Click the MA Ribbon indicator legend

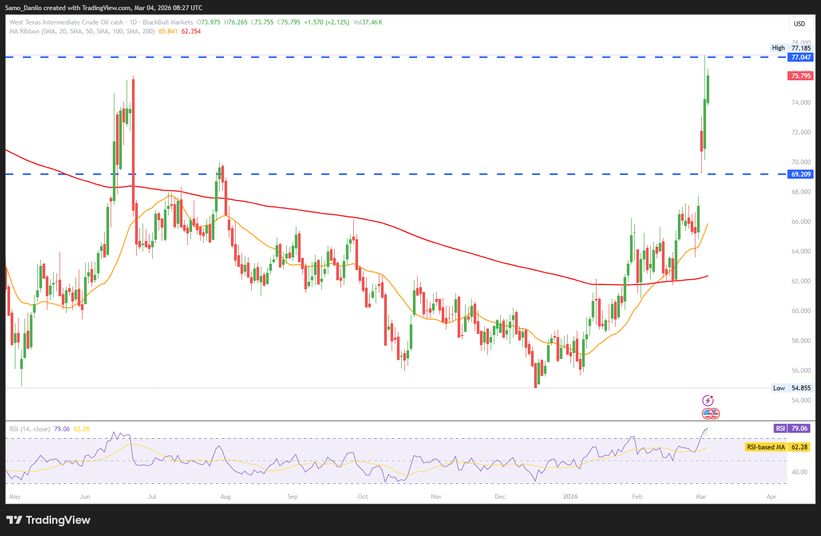coord(82,31)
